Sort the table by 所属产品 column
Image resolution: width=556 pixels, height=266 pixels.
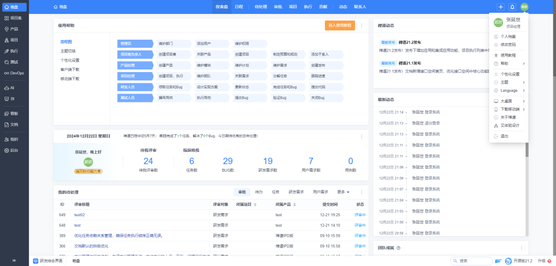click(283, 204)
